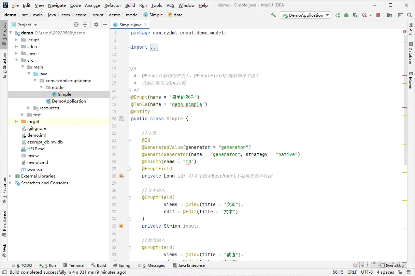Image resolution: width=415 pixels, height=276 pixels.
Task: Expand the target folder
Action: point(16,122)
